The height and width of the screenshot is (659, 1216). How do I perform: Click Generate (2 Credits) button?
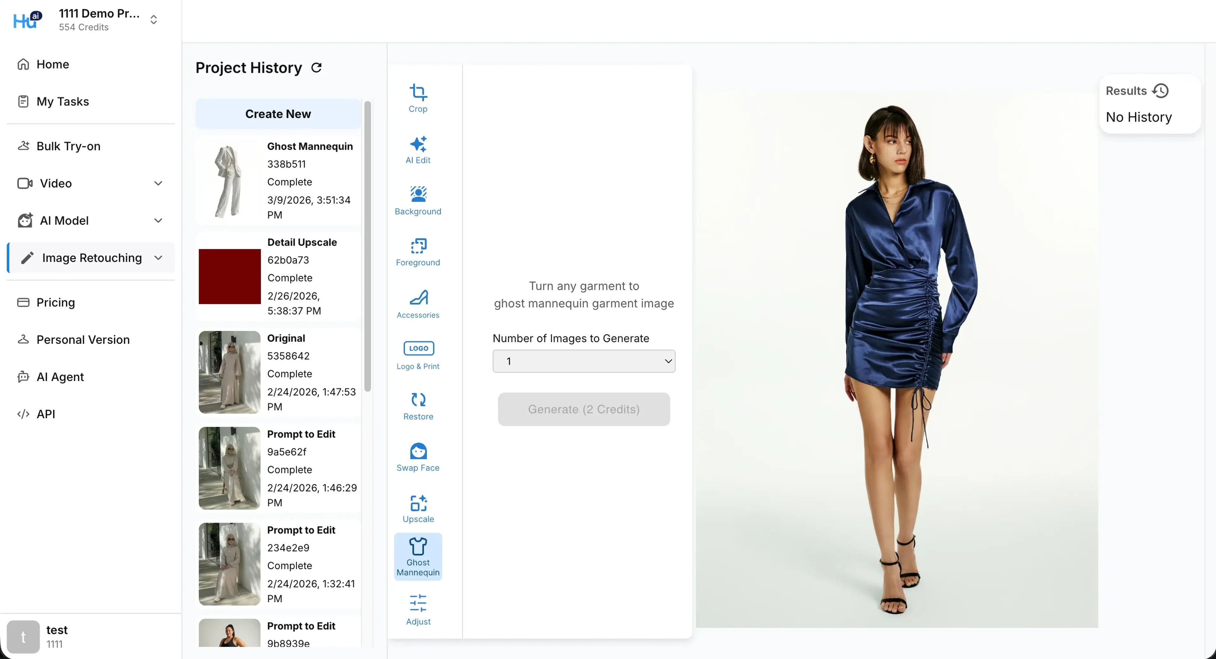pyautogui.click(x=583, y=409)
